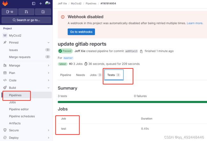Click the Webhook disabled warning icon
The image size is (207, 141).
[x=63, y=17]
